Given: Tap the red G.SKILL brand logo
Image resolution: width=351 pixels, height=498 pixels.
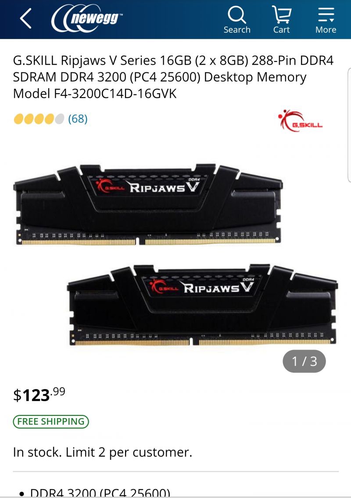Looking at the screenshot, I should pos(300,120).
